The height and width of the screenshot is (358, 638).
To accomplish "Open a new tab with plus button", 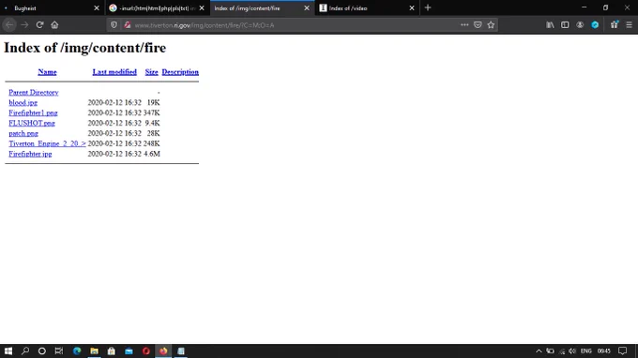I will point(428,7).
